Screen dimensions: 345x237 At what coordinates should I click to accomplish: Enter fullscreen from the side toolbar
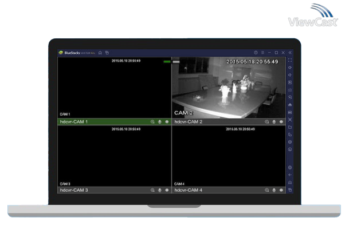coord(290,60)
